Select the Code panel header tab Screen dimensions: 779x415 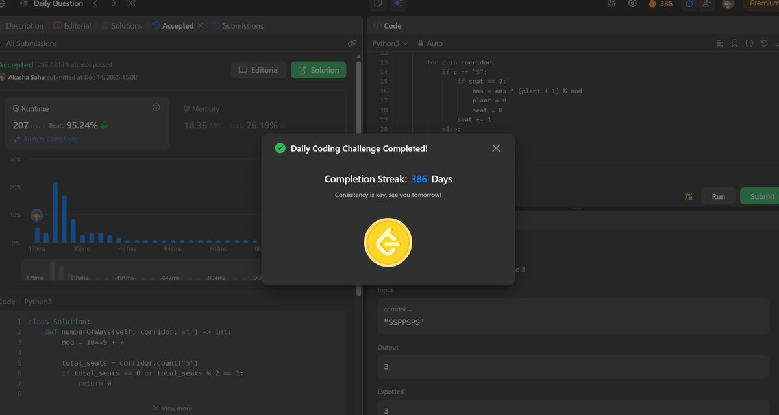click(387, 26)
